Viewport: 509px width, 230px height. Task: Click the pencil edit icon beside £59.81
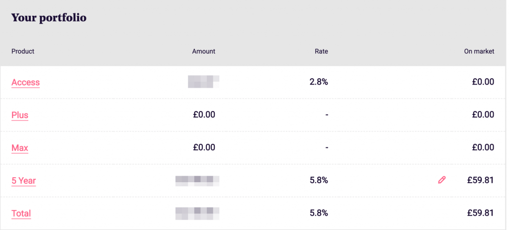[x=441, y=180]
